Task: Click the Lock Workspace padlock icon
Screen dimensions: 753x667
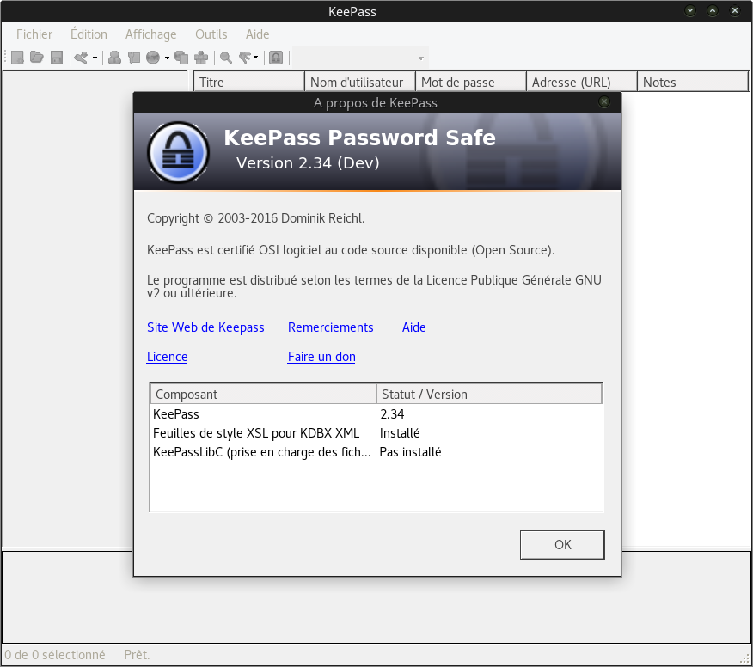Action: pos(276,58)
